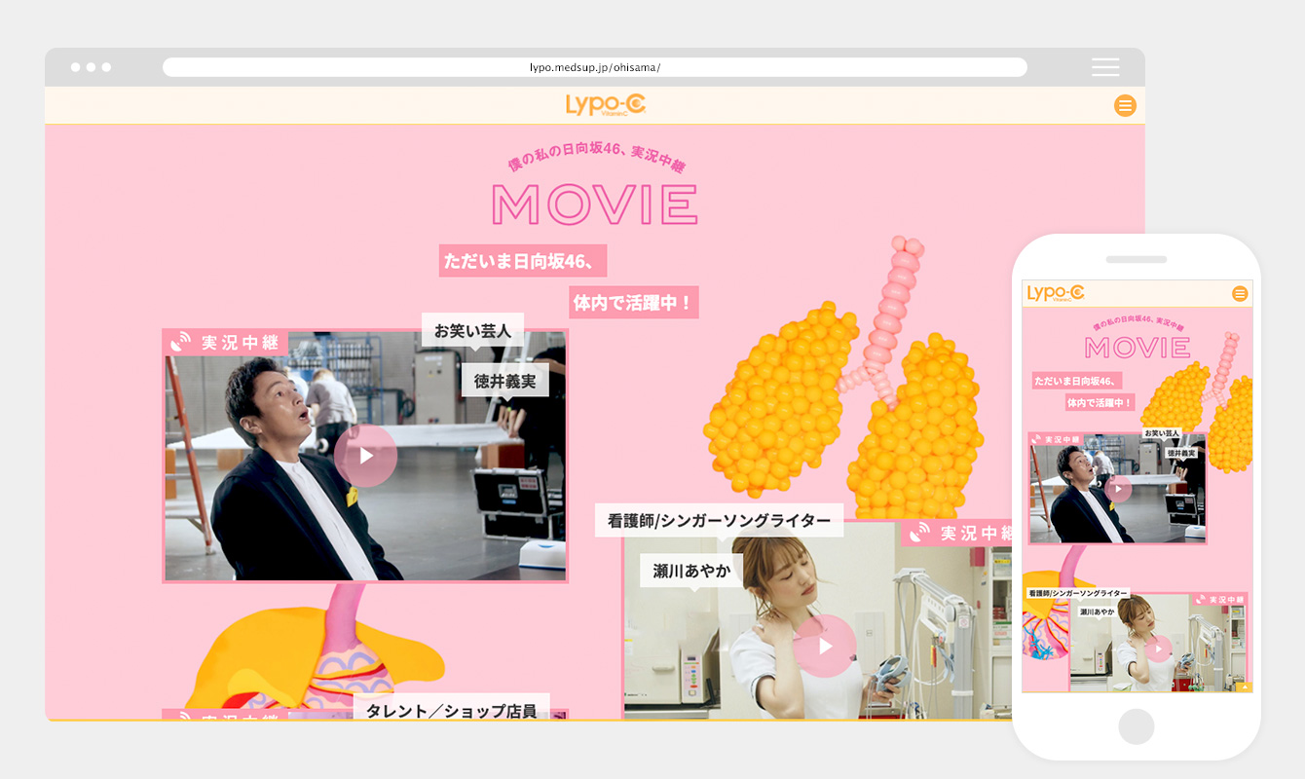Play the 徳井義実 video on the phone screen
The image size is (1305, 779).
pyautogui.click(x=1118, y=489)
